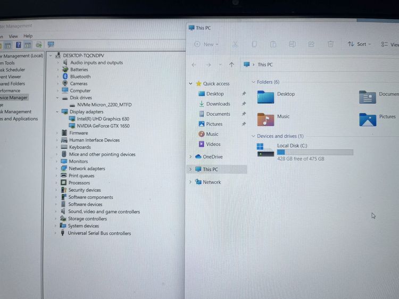
Task: Open the Sort dropdown
Action: point(359,44)
